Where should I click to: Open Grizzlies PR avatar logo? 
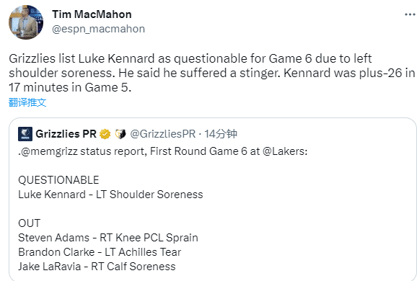click(x=25, y=134)
